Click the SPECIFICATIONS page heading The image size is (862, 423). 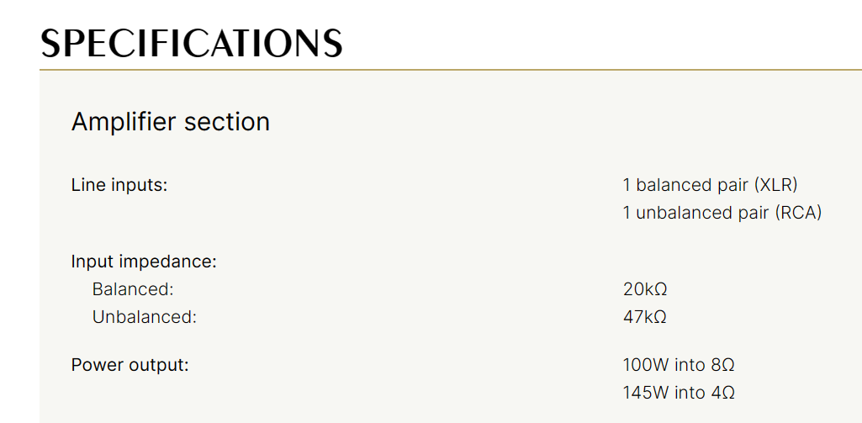192,43
